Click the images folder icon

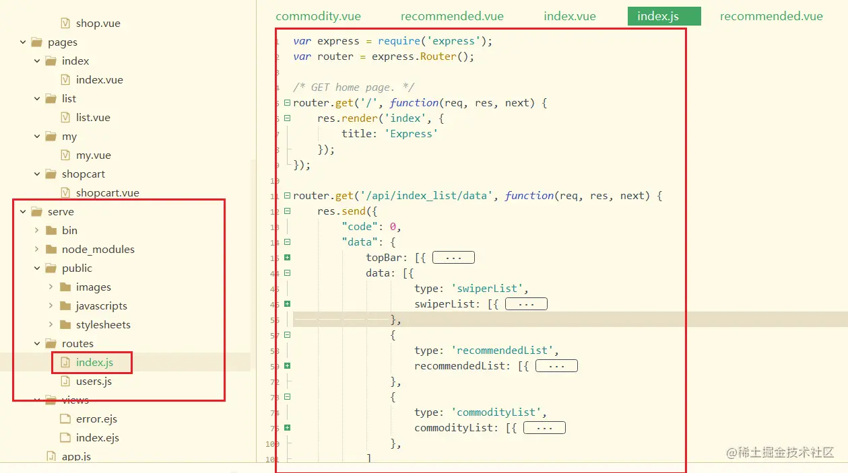pos(65,287)
